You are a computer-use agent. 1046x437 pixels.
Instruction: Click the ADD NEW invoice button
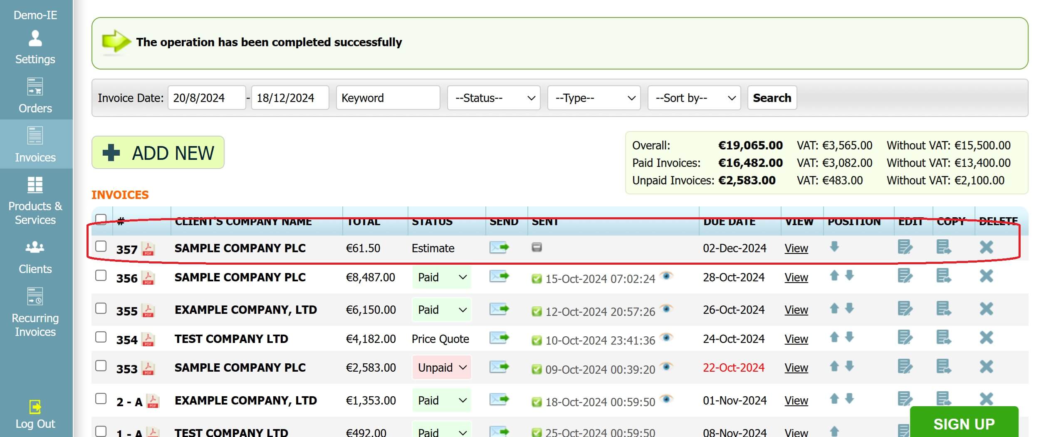[158, 152]
